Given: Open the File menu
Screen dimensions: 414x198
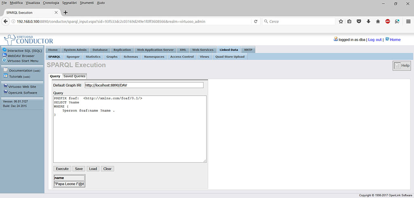Looking at the screenshot, I should coord(4,3).
